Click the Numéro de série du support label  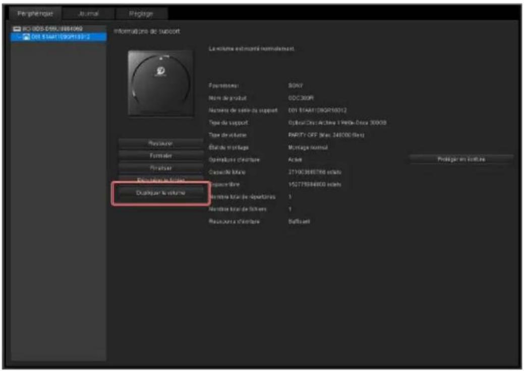(243, 110)
